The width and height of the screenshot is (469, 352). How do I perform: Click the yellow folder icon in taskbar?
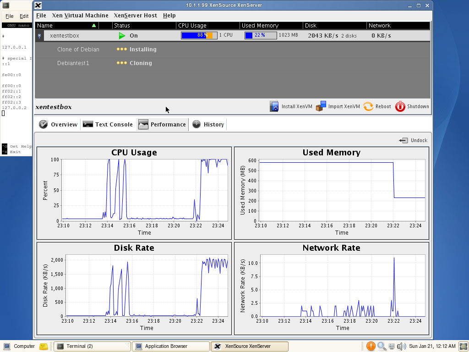tap(44, 346)
